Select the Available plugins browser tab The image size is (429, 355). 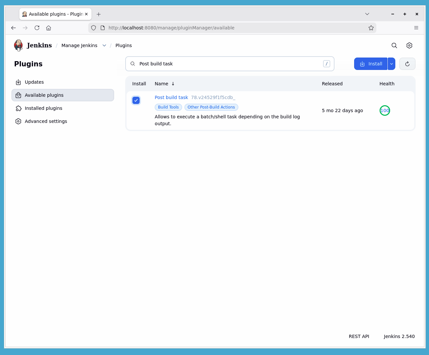pyautogui.click(x=52, y=14)
